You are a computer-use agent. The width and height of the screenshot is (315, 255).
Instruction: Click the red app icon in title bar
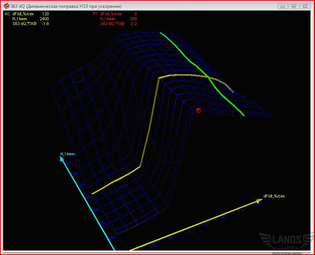tap(6, 6)
